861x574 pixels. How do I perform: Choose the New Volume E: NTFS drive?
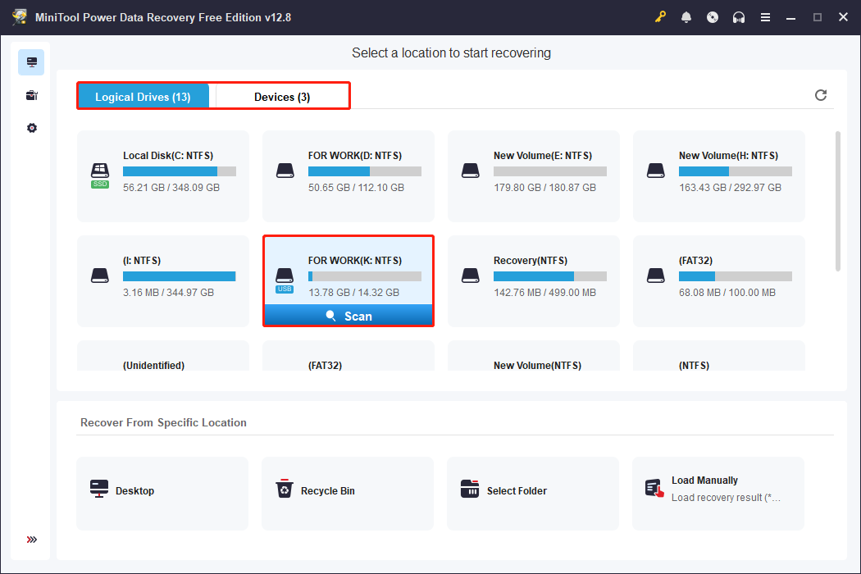coord(533,175)
